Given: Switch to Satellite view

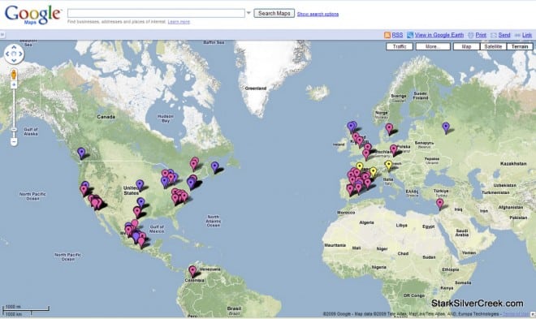Looking at the screenshot, I should (x=493, y=46).
